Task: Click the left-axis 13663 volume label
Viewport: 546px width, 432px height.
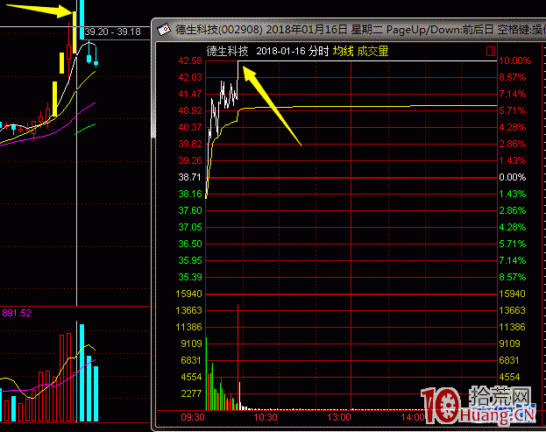Action: (188, 310)
